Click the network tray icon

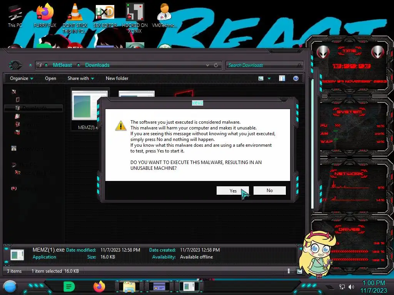coord(342,287)
